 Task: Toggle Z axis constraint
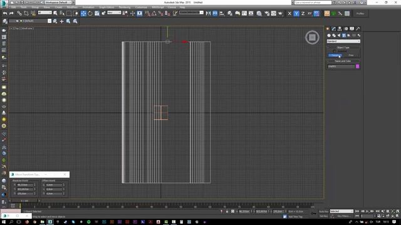(x=303, y=13)
